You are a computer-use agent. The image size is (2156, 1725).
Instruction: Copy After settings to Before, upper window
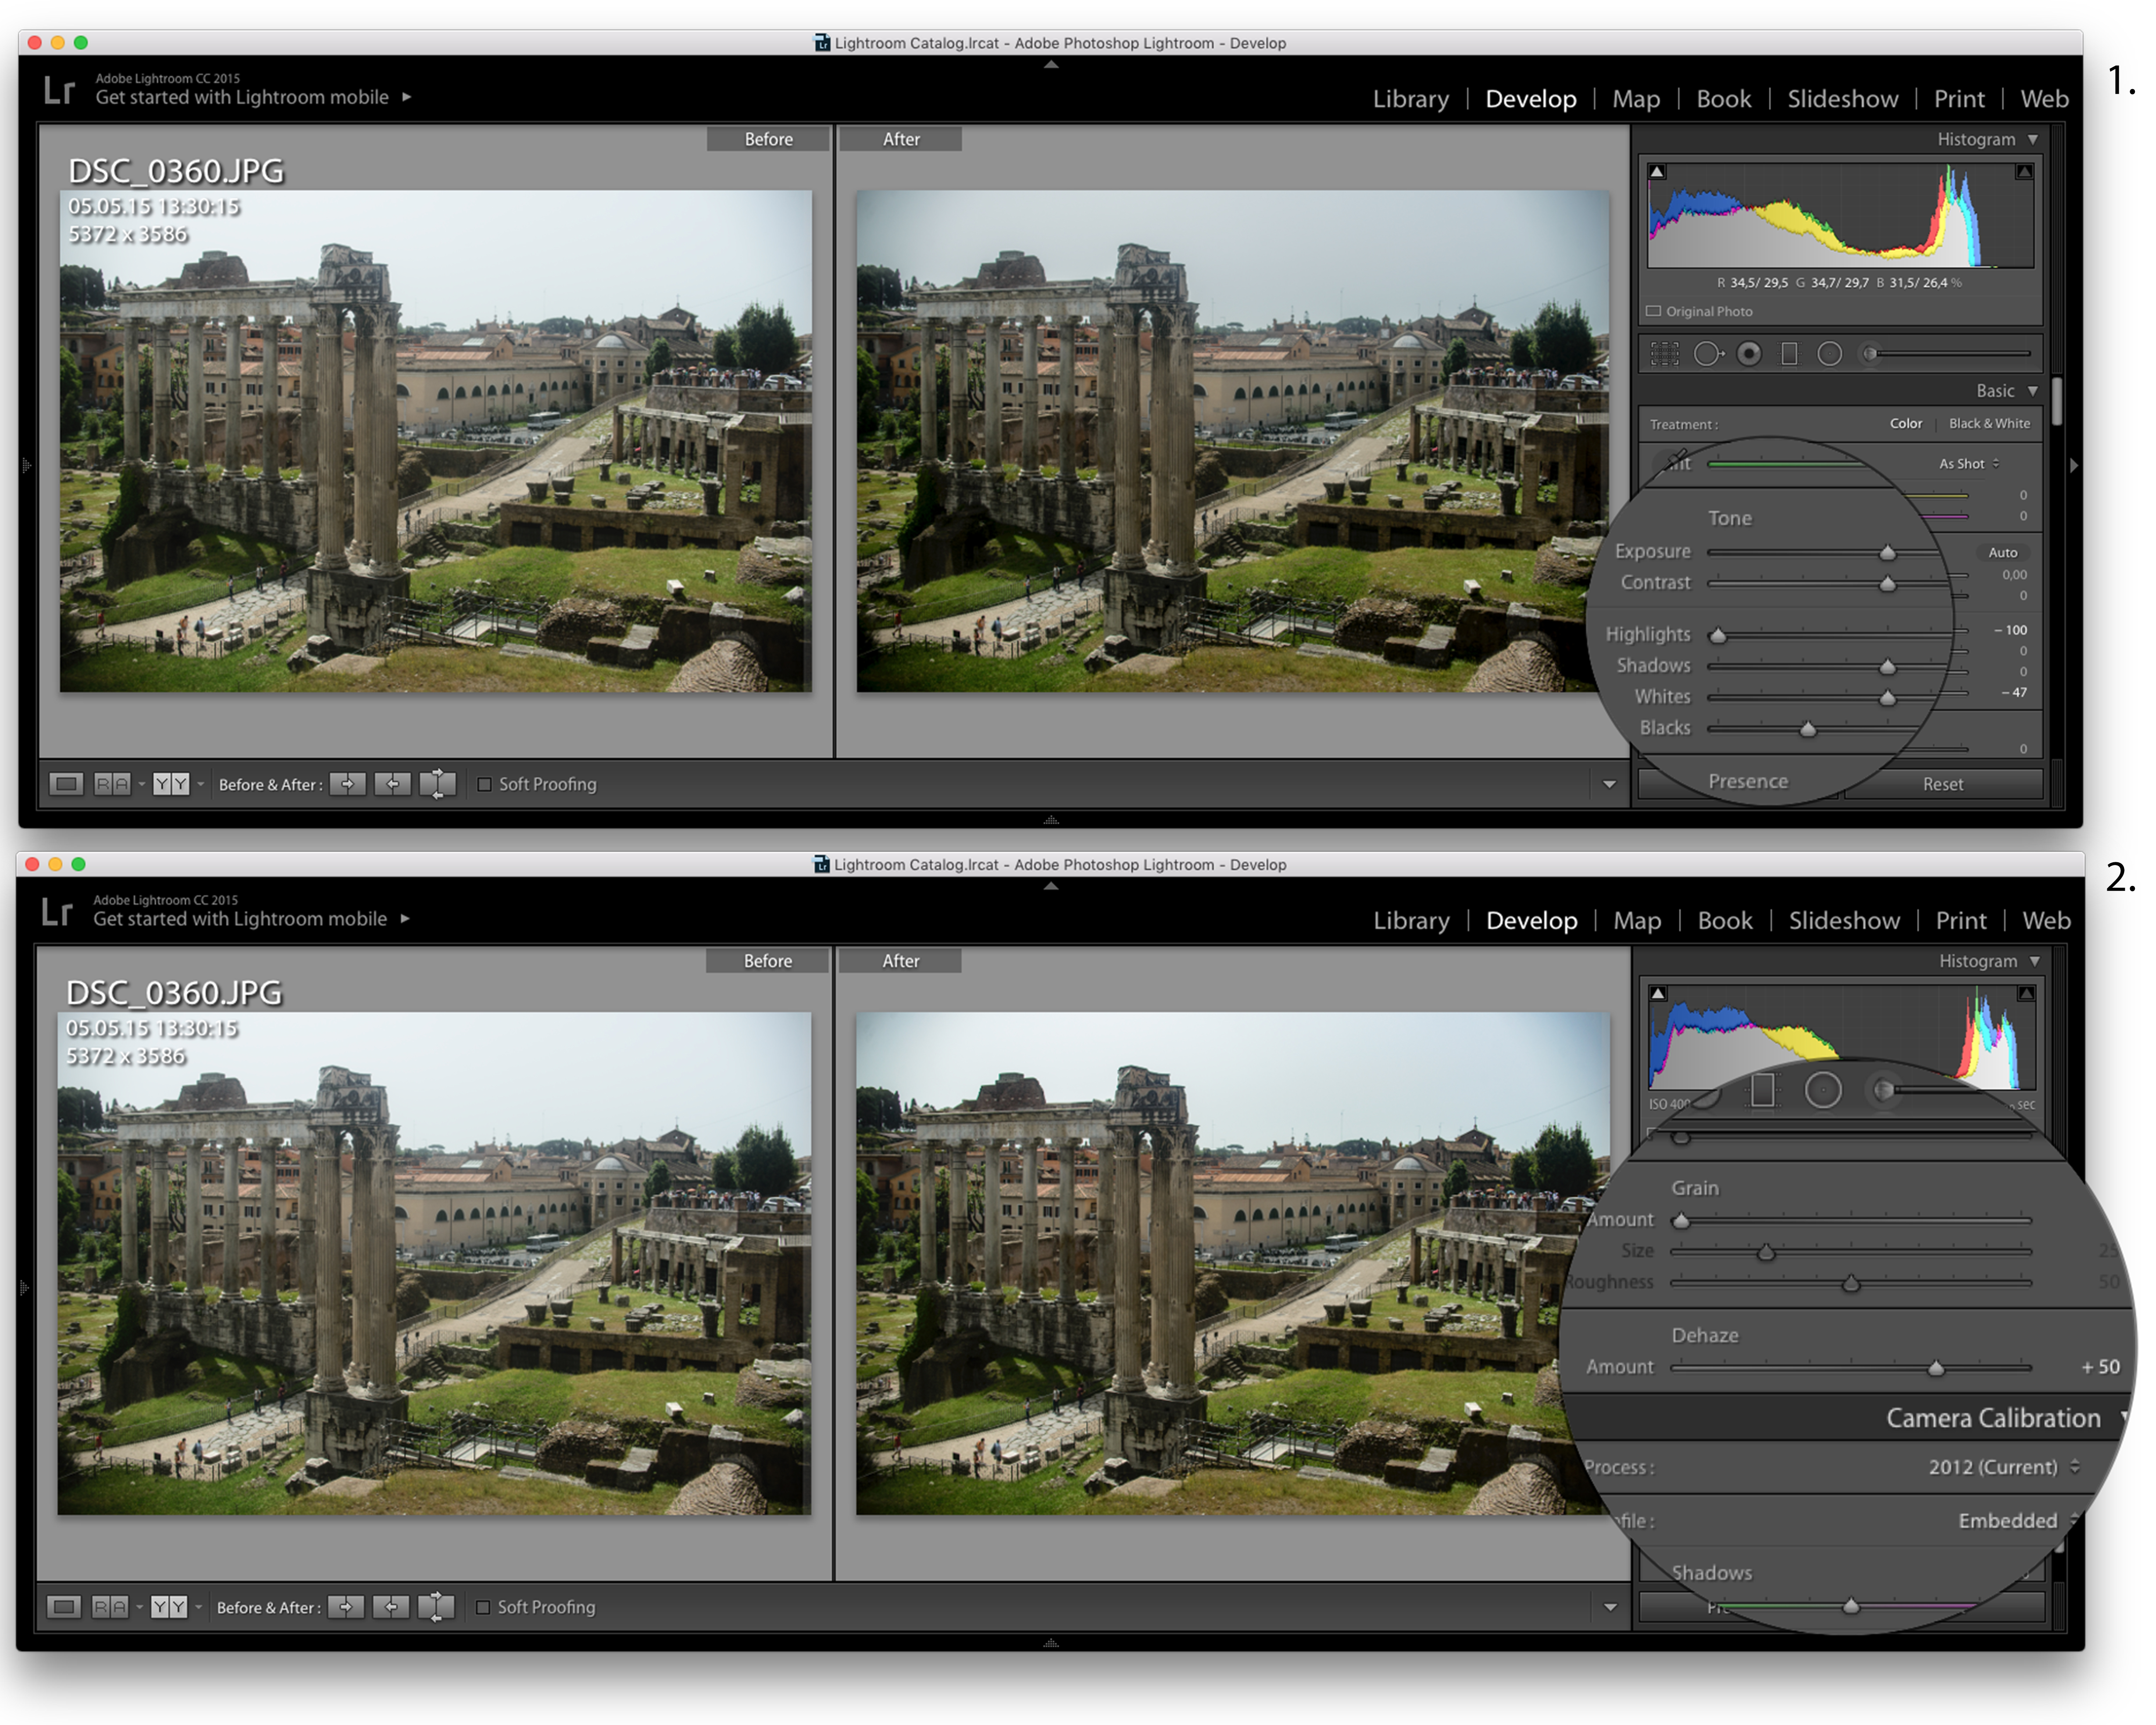pyautogui.click(x=392, y=784)
